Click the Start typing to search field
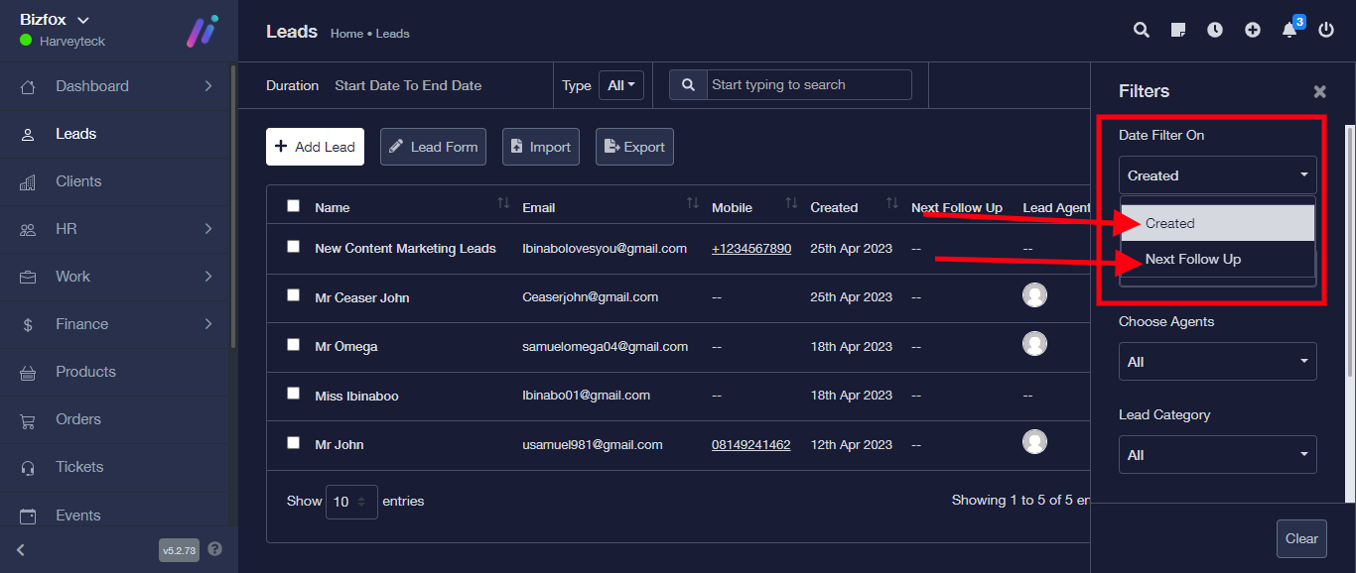This screenshot has height=573, width=1356. (x=808, y=85)
